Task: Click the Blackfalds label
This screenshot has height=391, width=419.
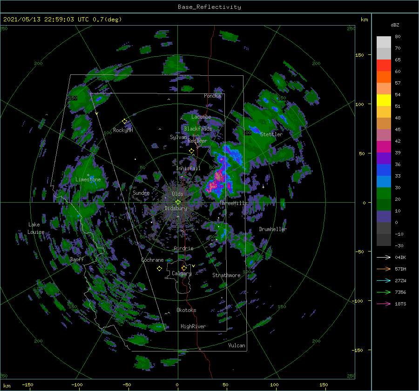Action: (198, 129)
